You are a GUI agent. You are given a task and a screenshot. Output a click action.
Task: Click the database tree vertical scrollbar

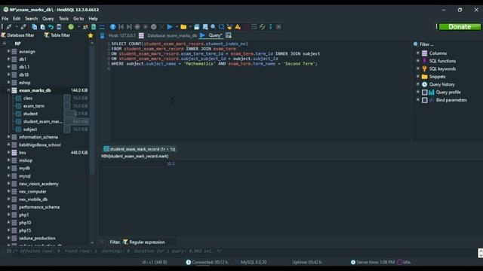click(x=92, y=111)
